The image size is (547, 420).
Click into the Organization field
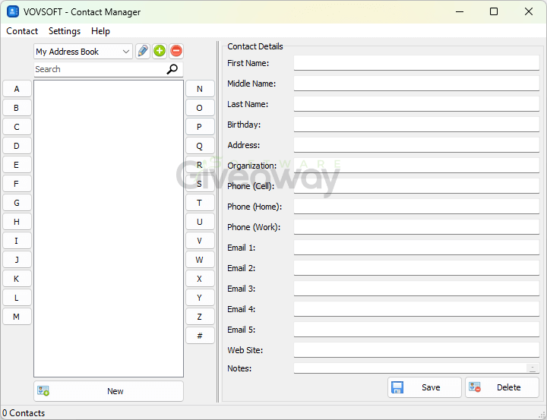(x=416, y=166)
